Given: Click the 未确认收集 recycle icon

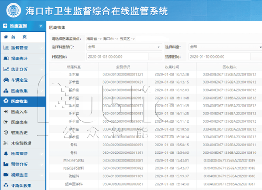Looking at the screenshot, I should pos(6,186).
